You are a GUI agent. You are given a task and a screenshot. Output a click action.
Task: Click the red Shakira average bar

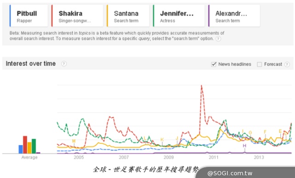(x=25, y=145)
